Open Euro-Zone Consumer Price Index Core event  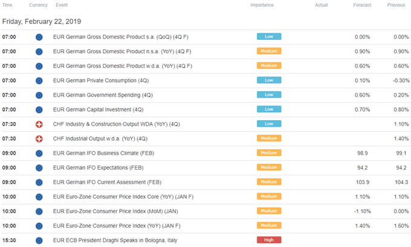click(x=123, y=197)
